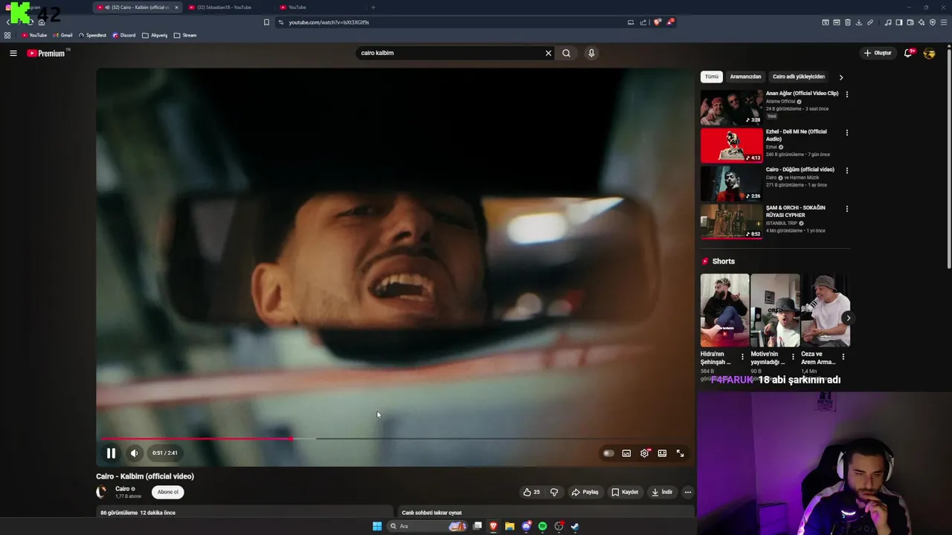The height and width of the screenshot is (535, 952).
Task: Open the Cairo channel avatar
Action: (x=102, y=492)
